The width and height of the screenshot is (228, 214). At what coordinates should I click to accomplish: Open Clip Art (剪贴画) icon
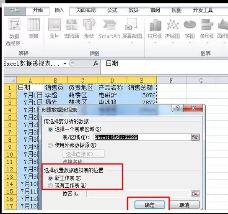click(x=72, y=24)
